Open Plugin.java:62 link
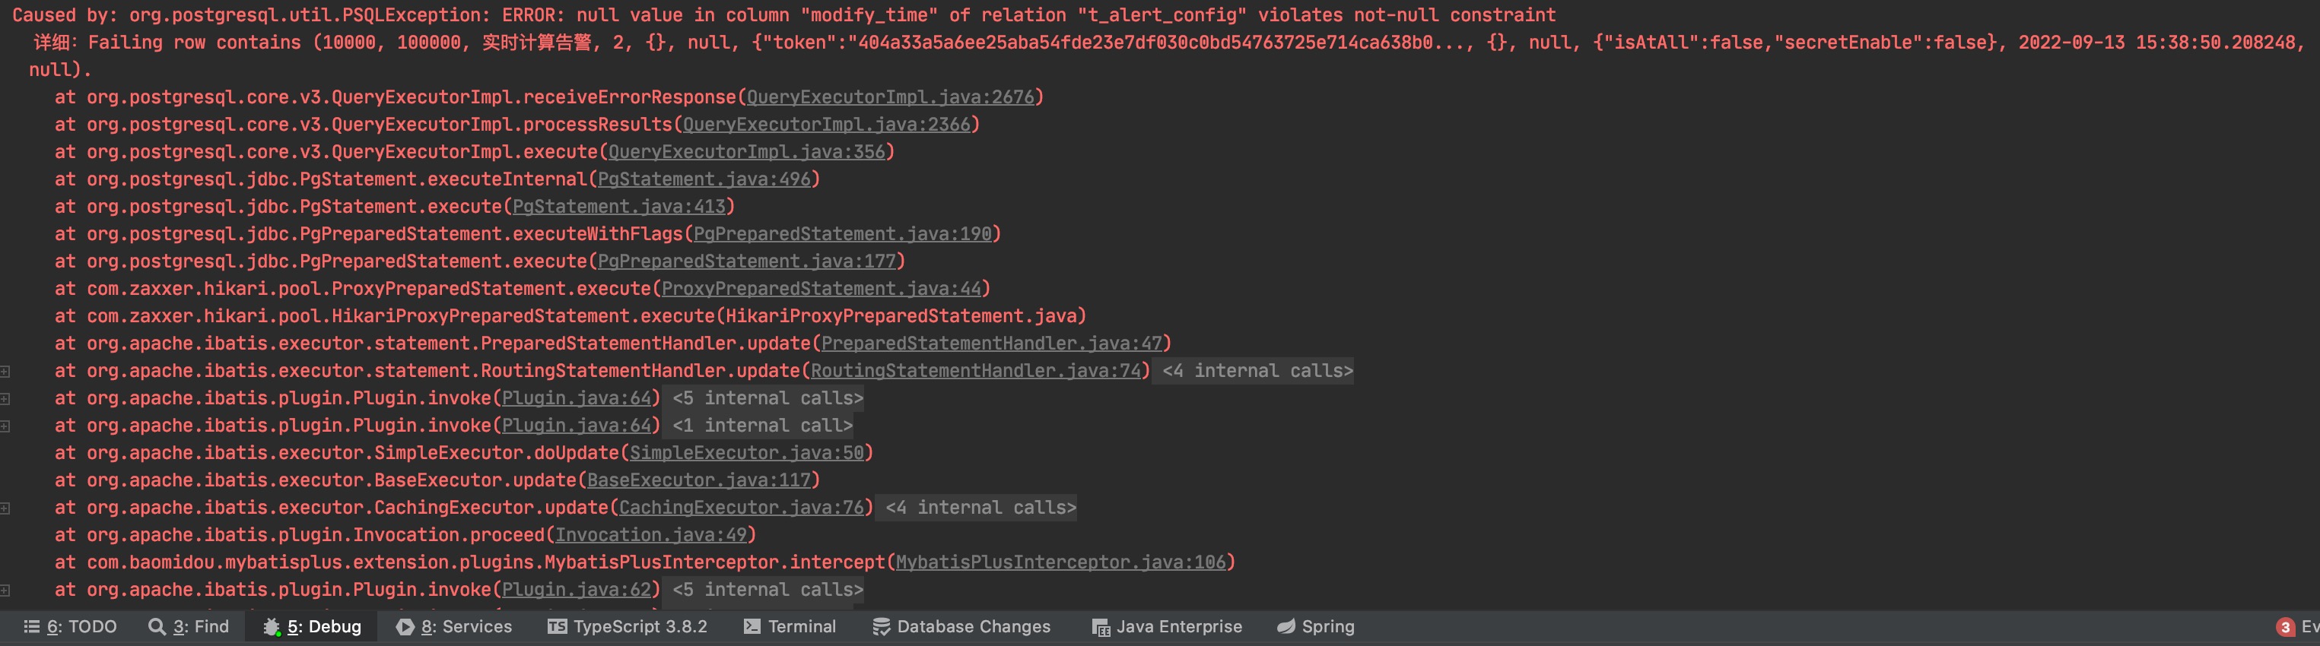 coord(577,589)
